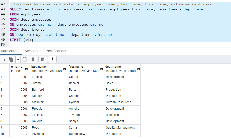This screenshot has height=139, width=231.
Task: Click the first_name cell Kyoichi
Action: (85, 102)
